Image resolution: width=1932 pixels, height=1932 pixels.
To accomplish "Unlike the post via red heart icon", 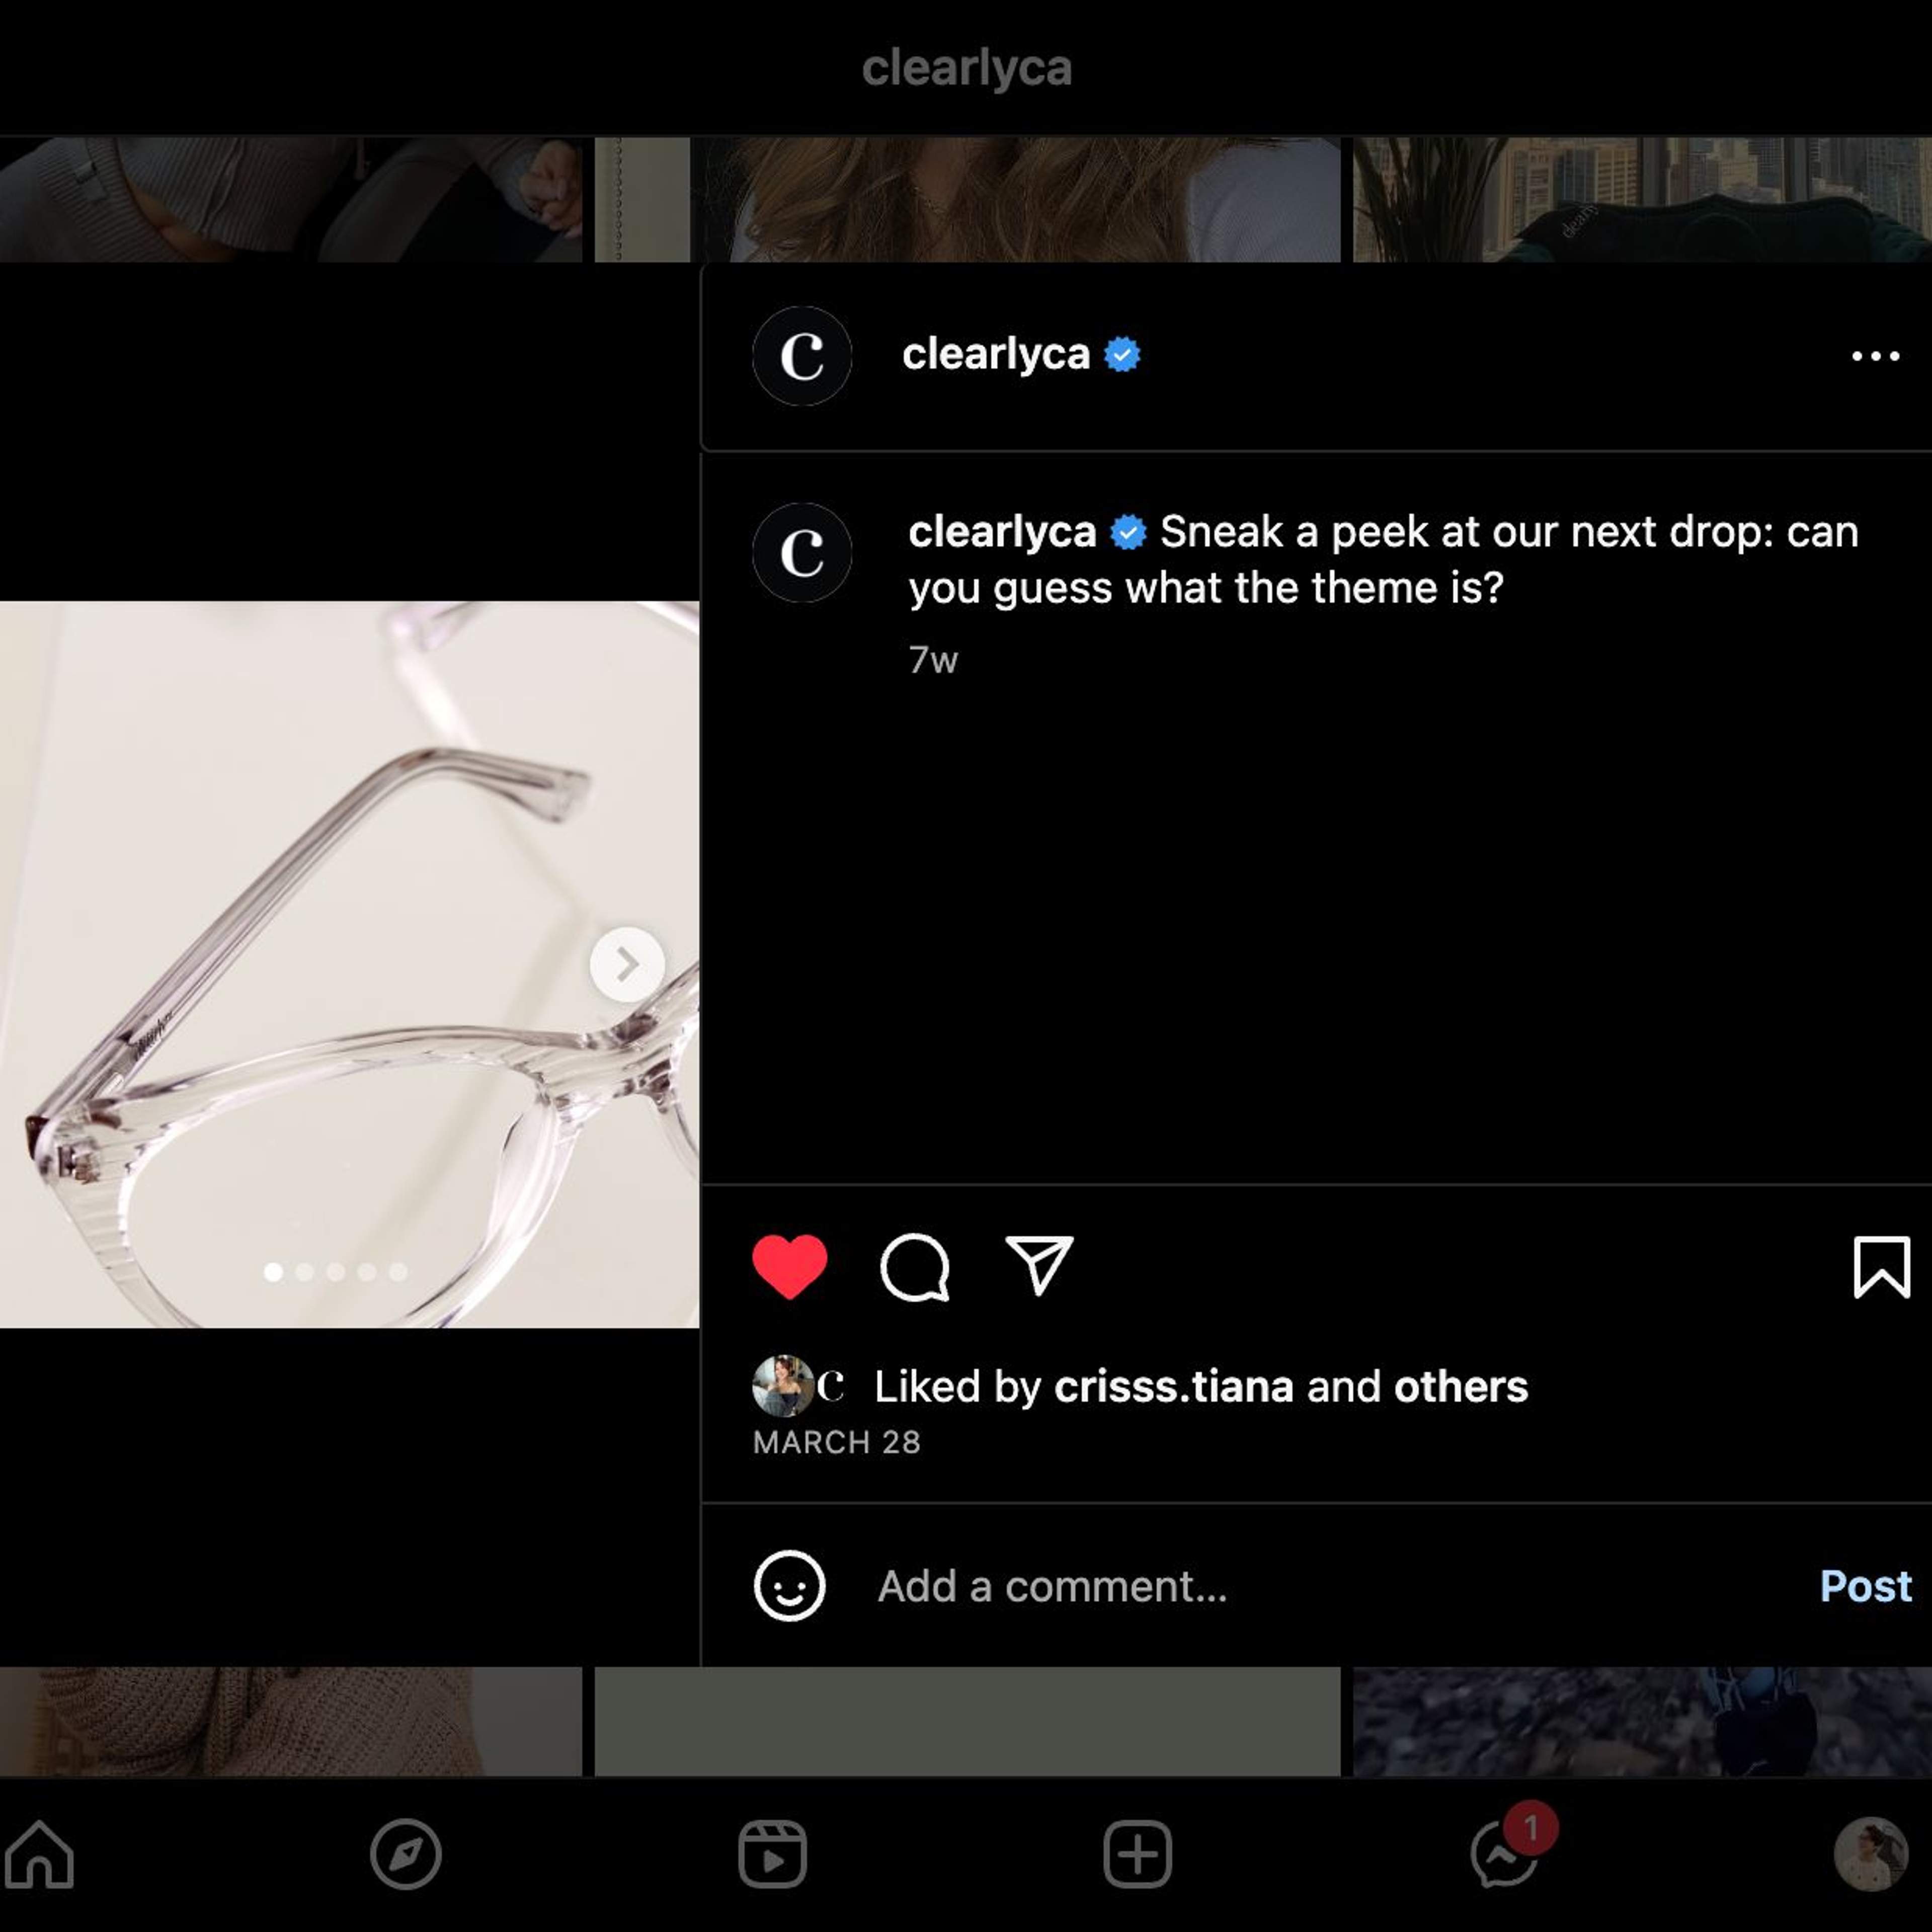I will pos(789,1266).
